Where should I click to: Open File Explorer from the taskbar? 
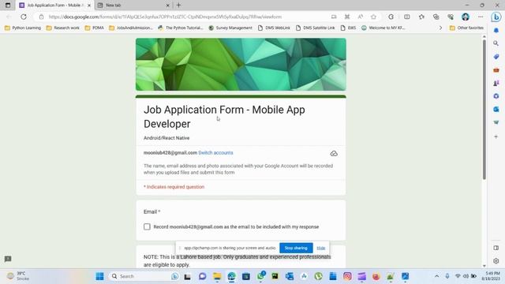click(x=217, y=276)
